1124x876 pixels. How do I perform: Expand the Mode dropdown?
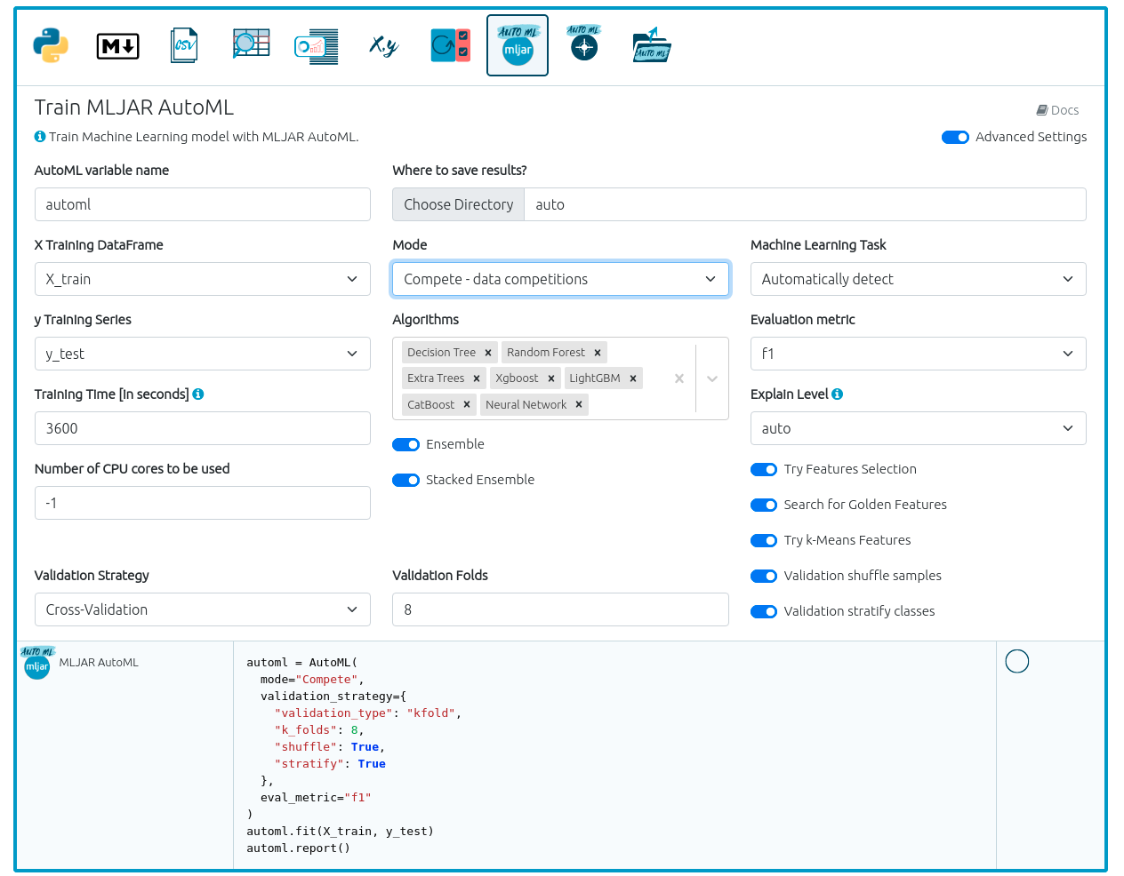click(560, 279)
